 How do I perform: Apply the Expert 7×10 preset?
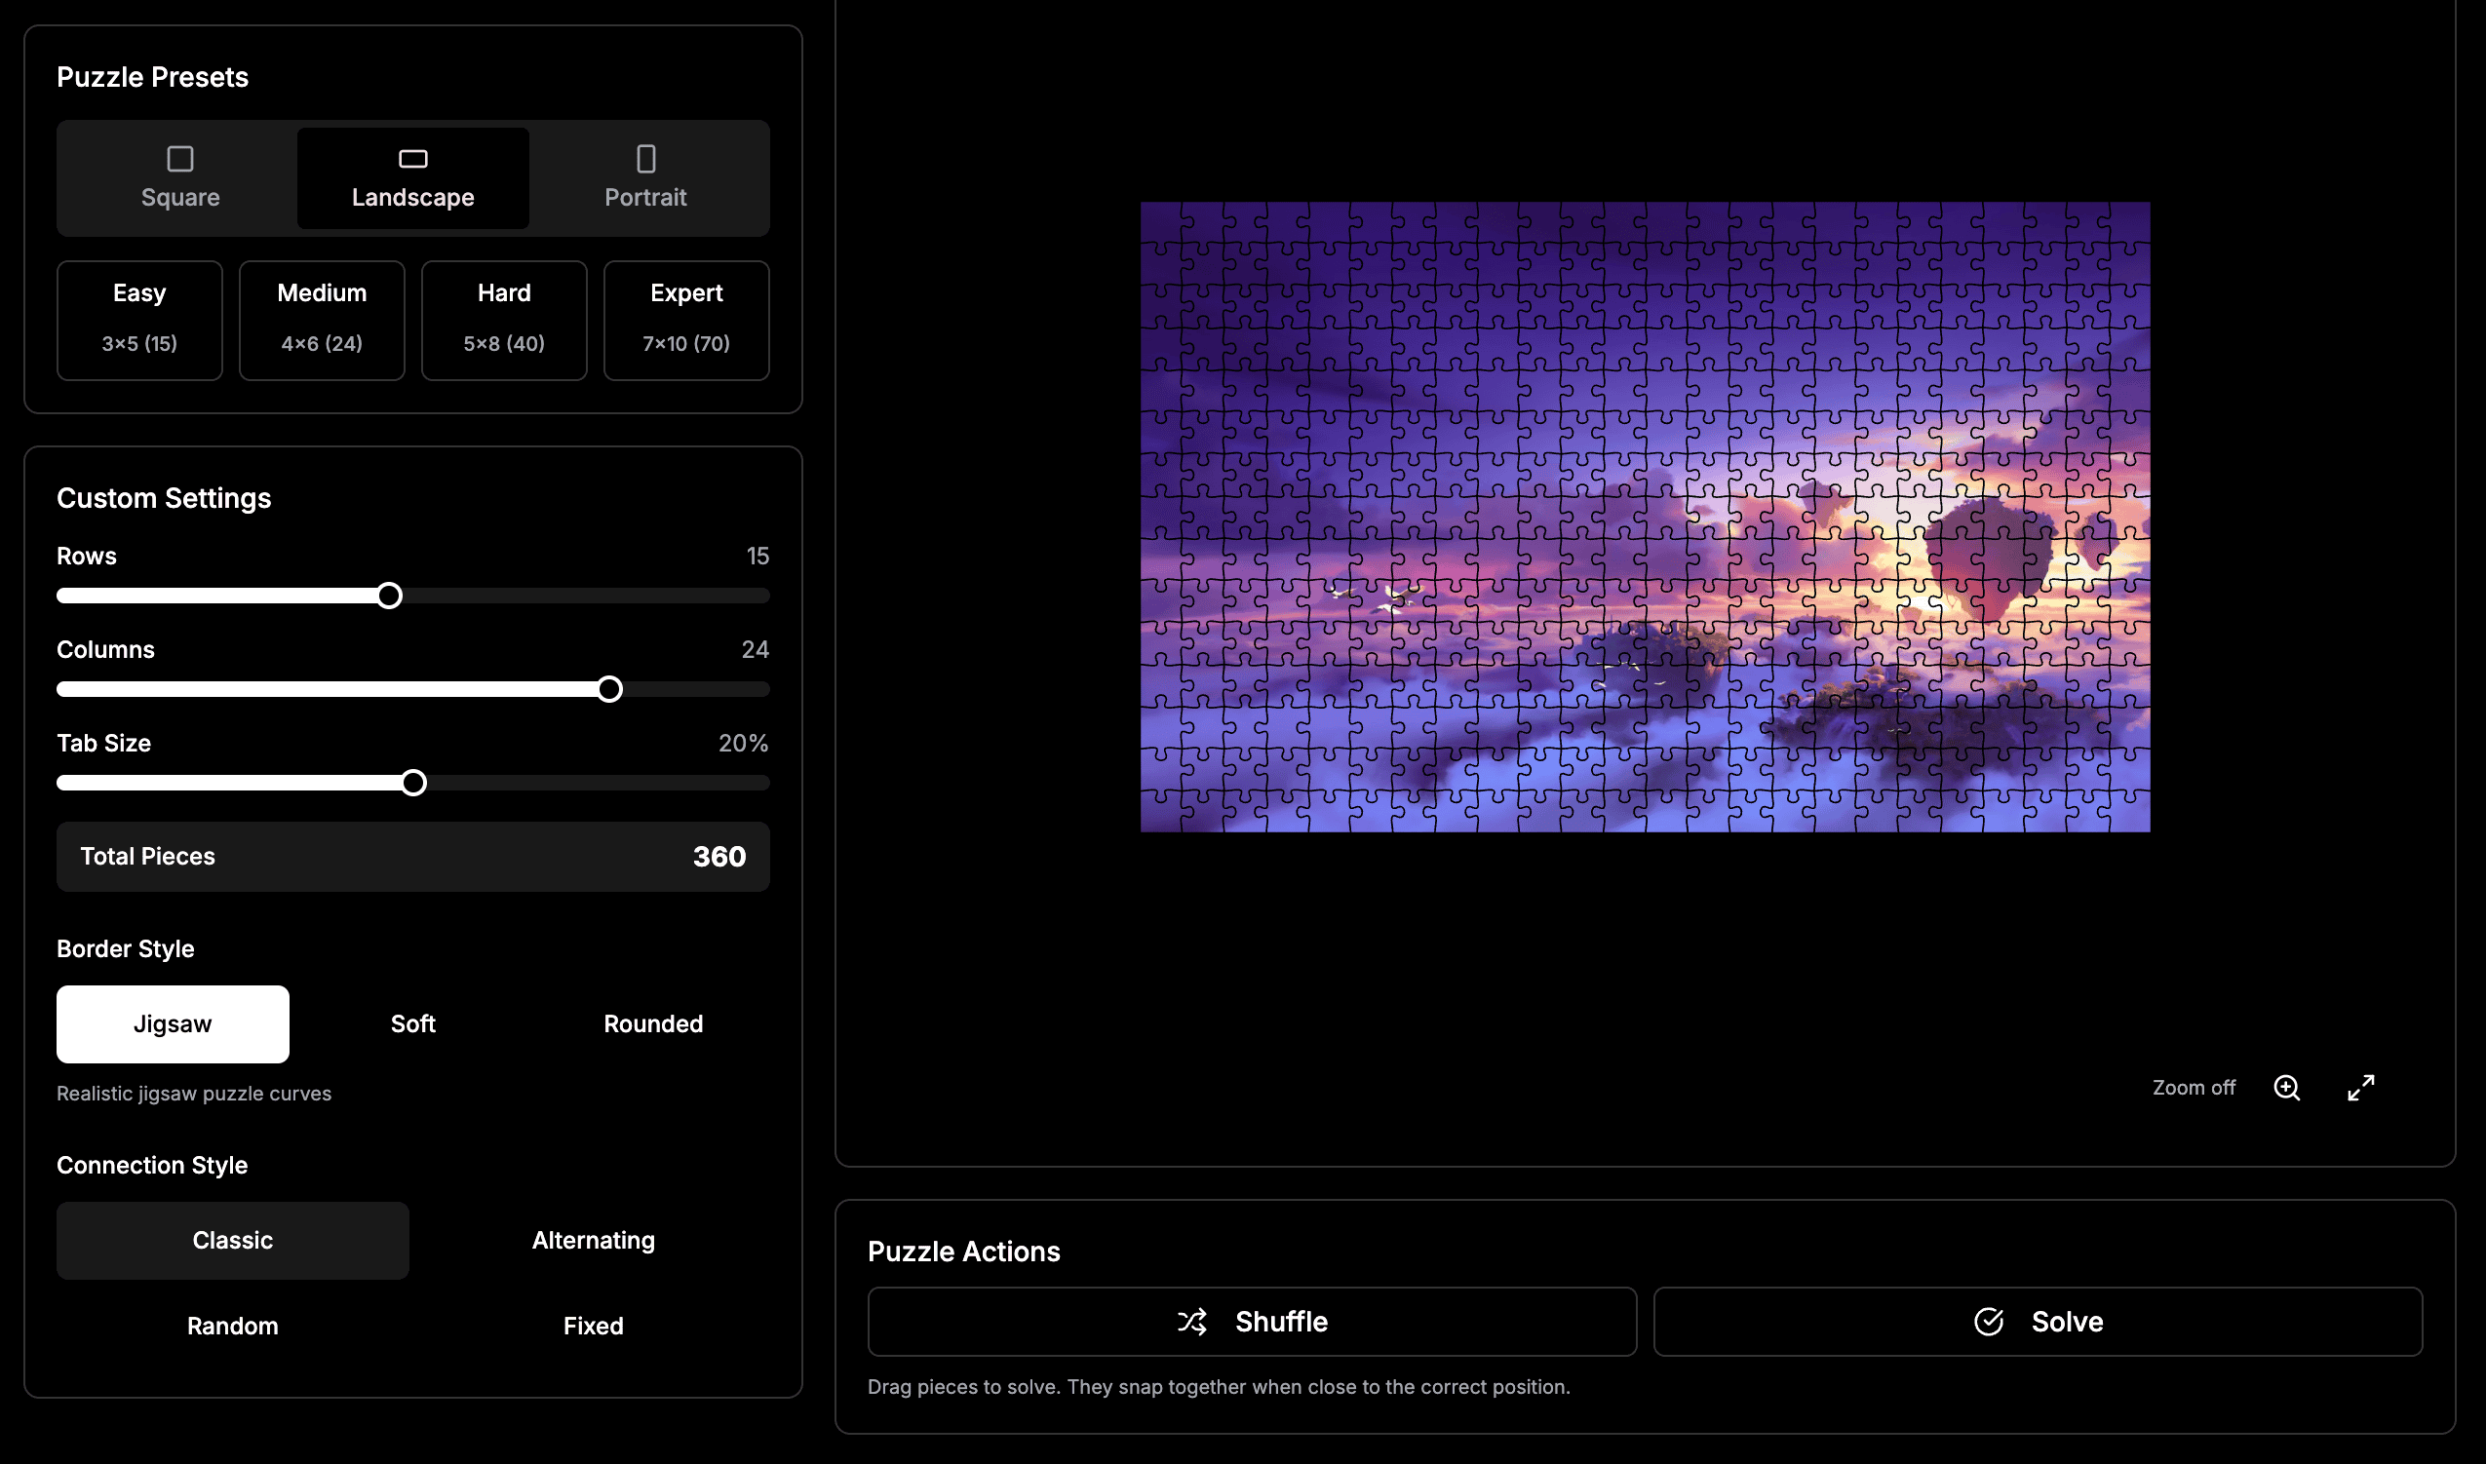[685, 319]
